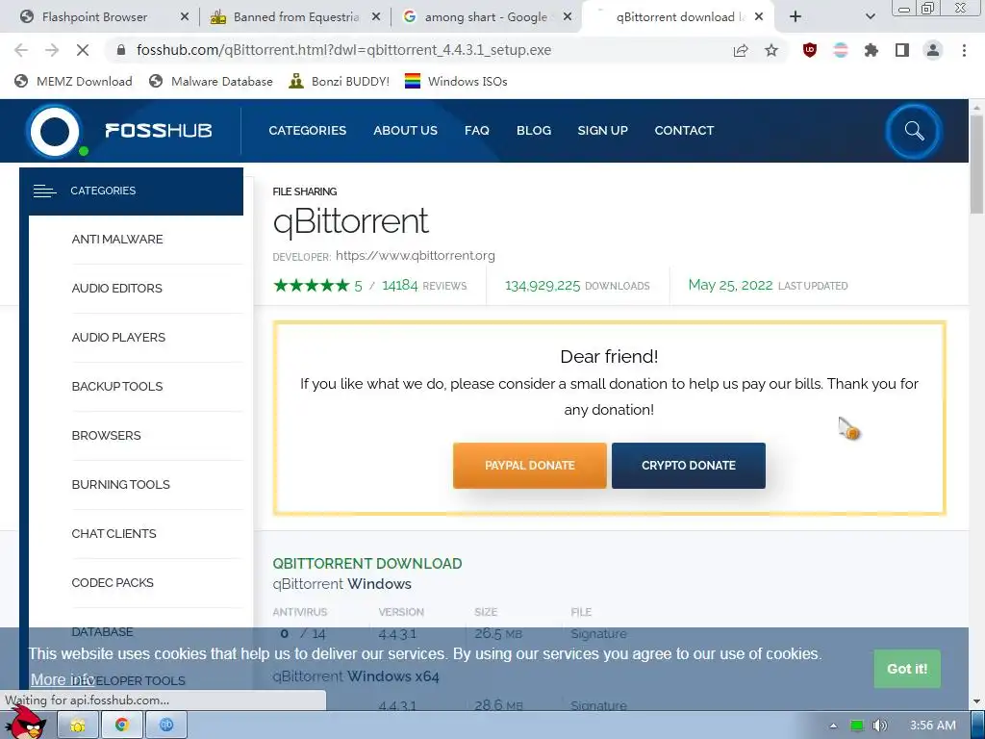This screenshot has width=985, height=739.
Task: Click the Angry Birds start button
Action: pyautogui.click(x=26, y=723)
